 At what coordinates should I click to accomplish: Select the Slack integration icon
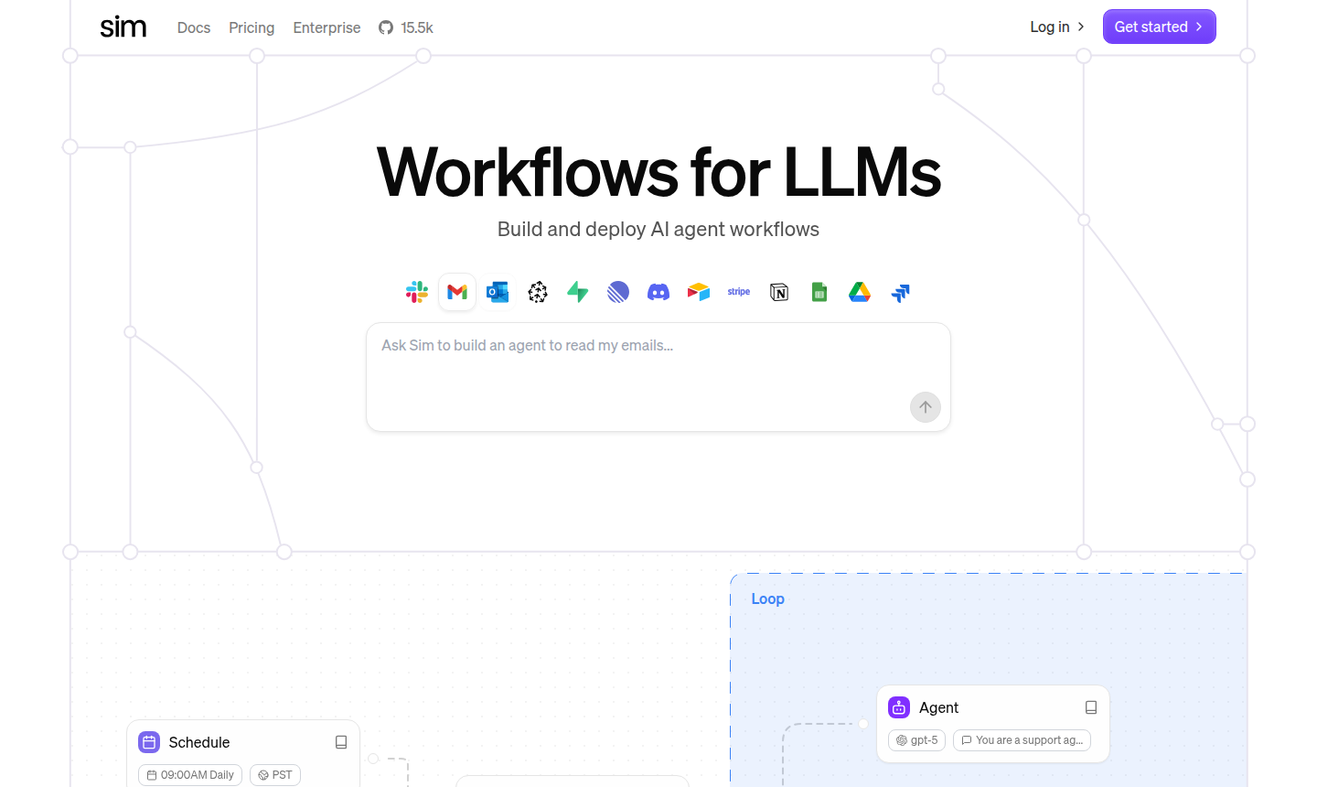pyautogui.click(x=417, y=292)
